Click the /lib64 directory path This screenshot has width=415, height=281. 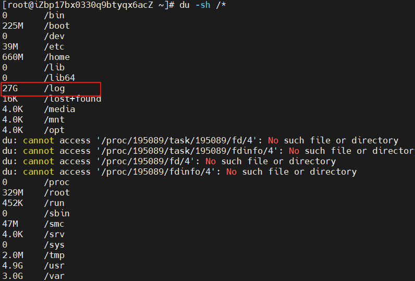(x=59, y=78)
